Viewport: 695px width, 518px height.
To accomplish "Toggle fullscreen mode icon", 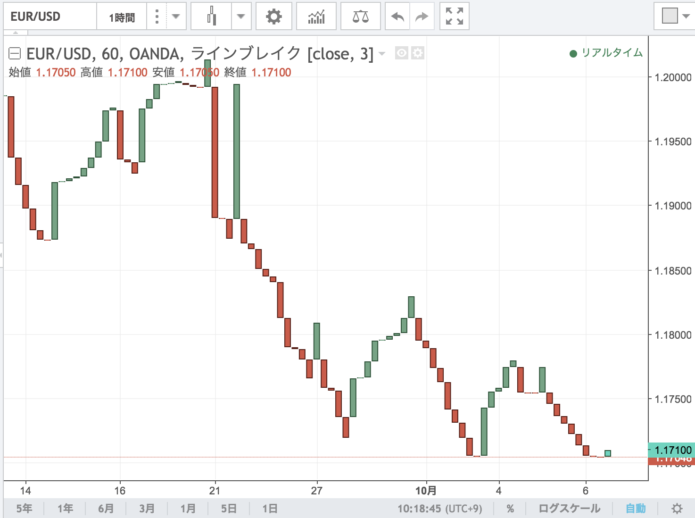I will point(455,17).
